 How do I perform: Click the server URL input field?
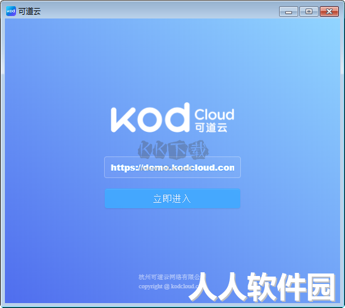pyautogui.click(x=172, y=167)
